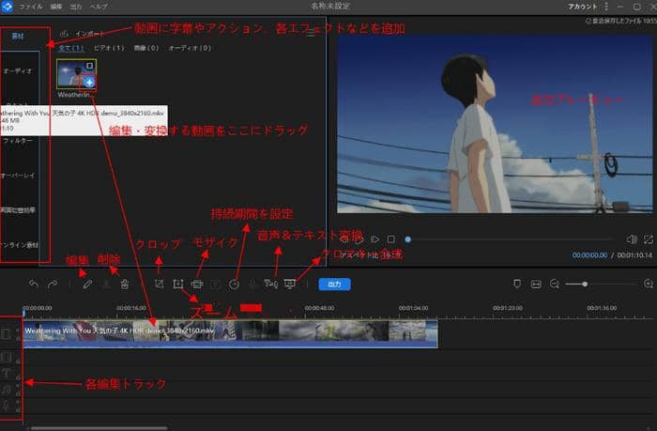The height and width of the screenshot is (431, 657).
Task: Click the 00:01:04.00 timeline ruler label
Action: (413, 308)
